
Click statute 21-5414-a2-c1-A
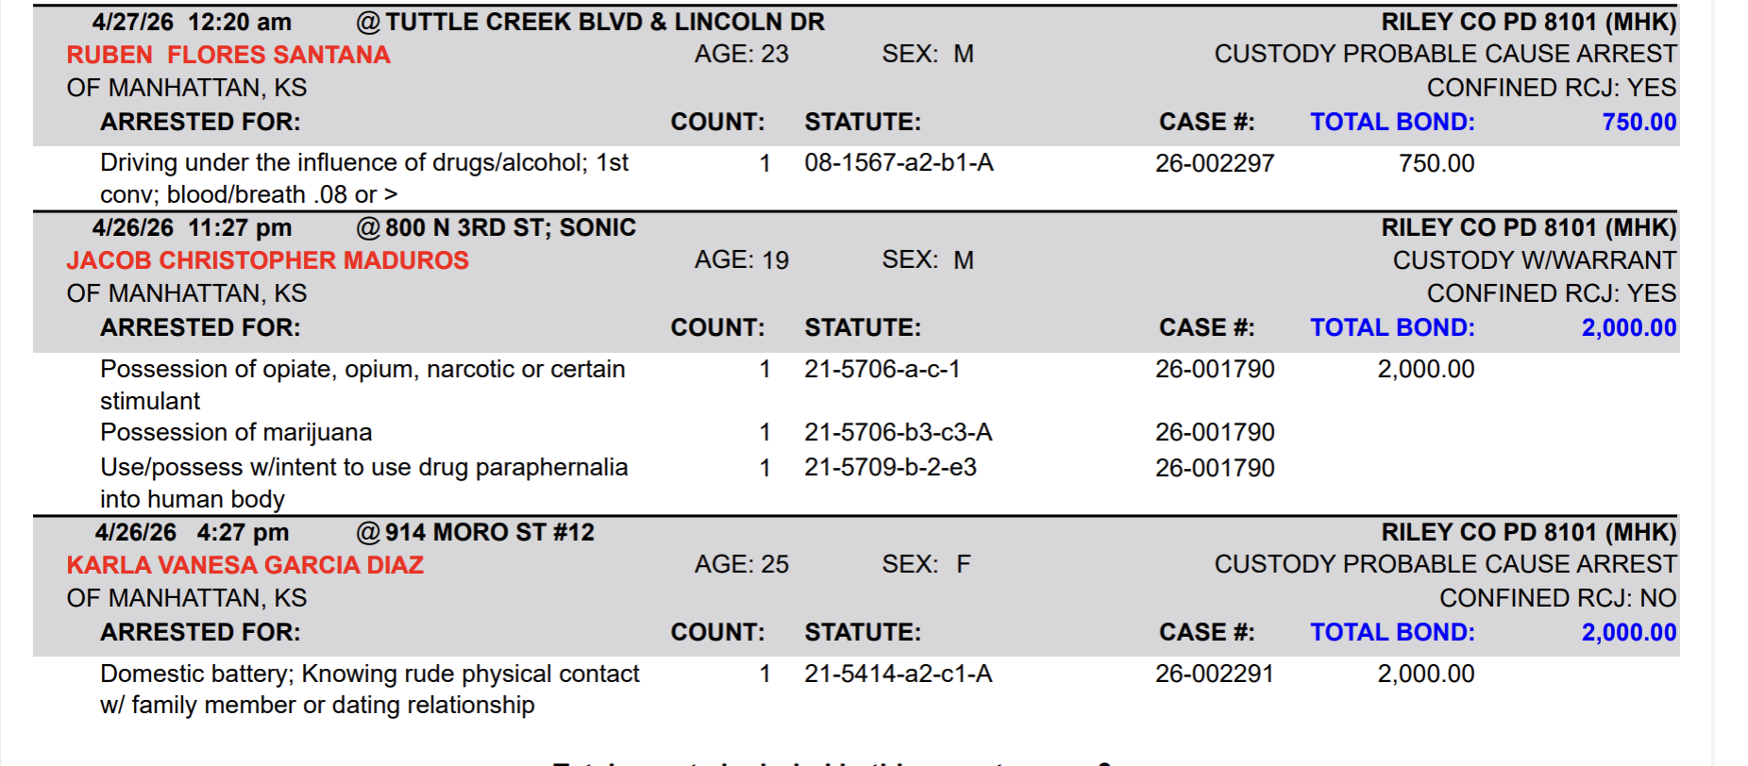pos(898,674)
